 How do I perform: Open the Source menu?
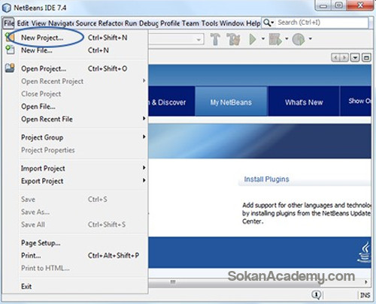(86, 23)
